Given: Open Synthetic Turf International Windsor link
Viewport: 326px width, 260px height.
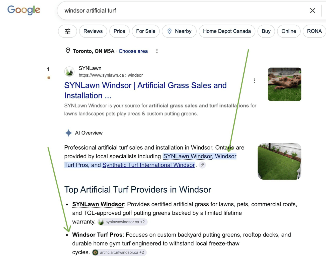Looking at the screenshot, I should 148,165.
